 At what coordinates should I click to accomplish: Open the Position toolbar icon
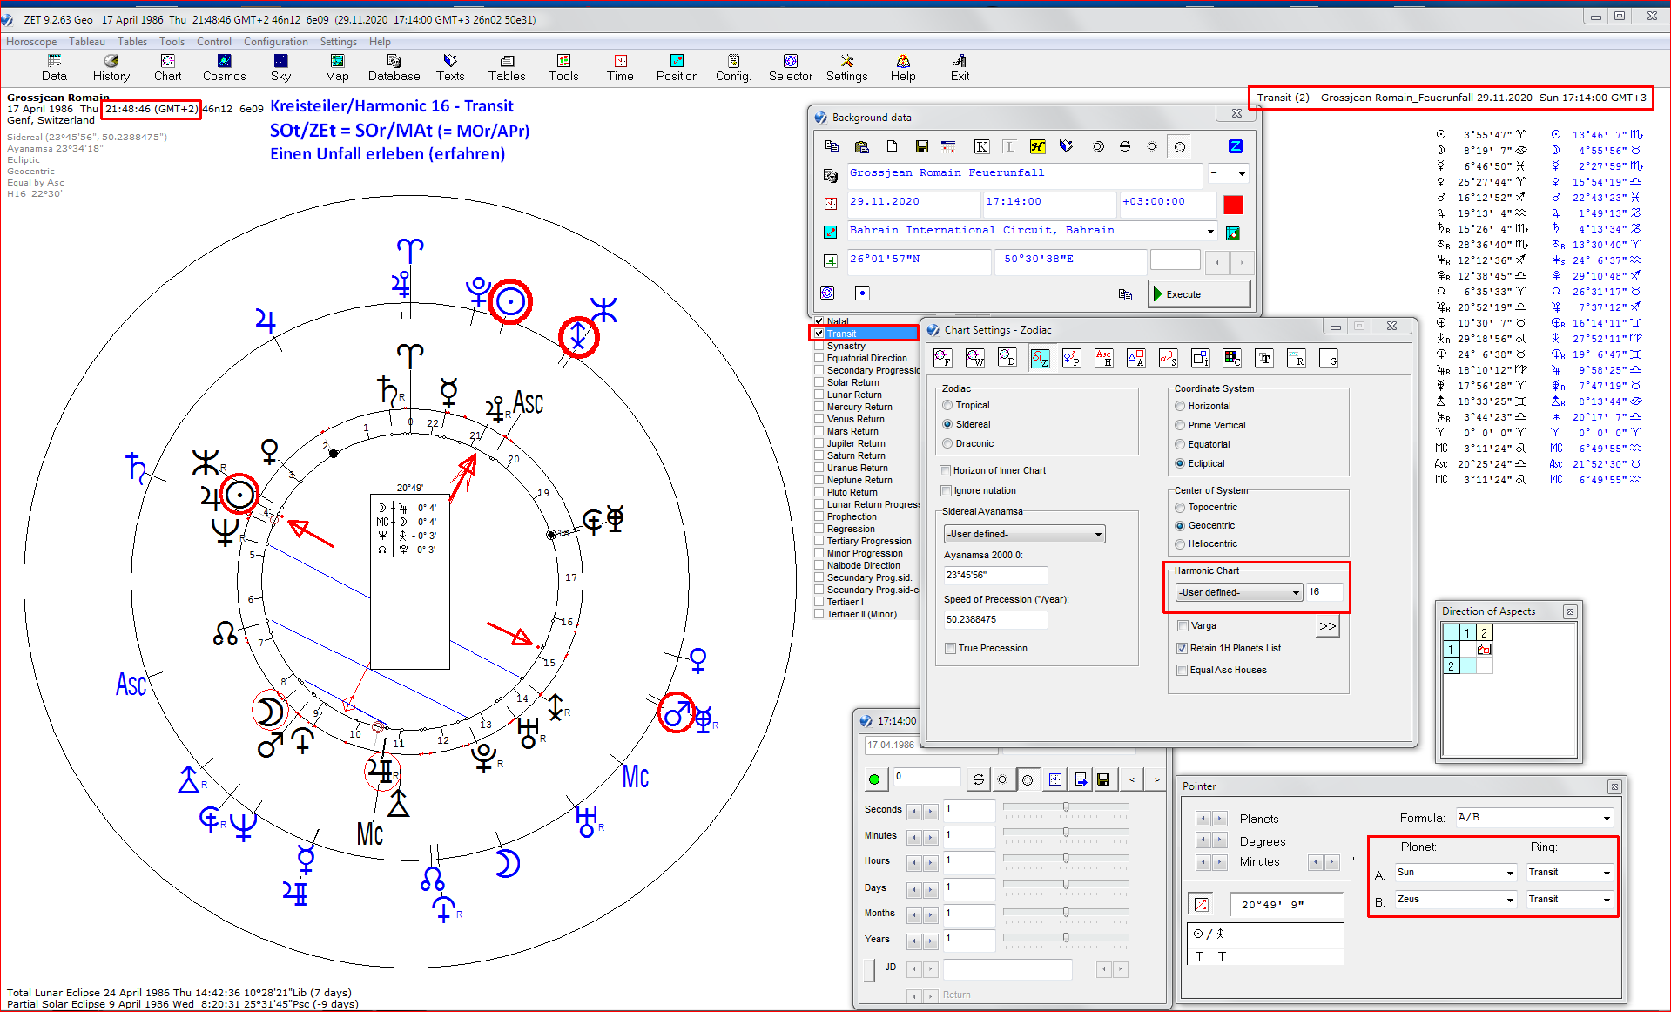click(677, 68)
